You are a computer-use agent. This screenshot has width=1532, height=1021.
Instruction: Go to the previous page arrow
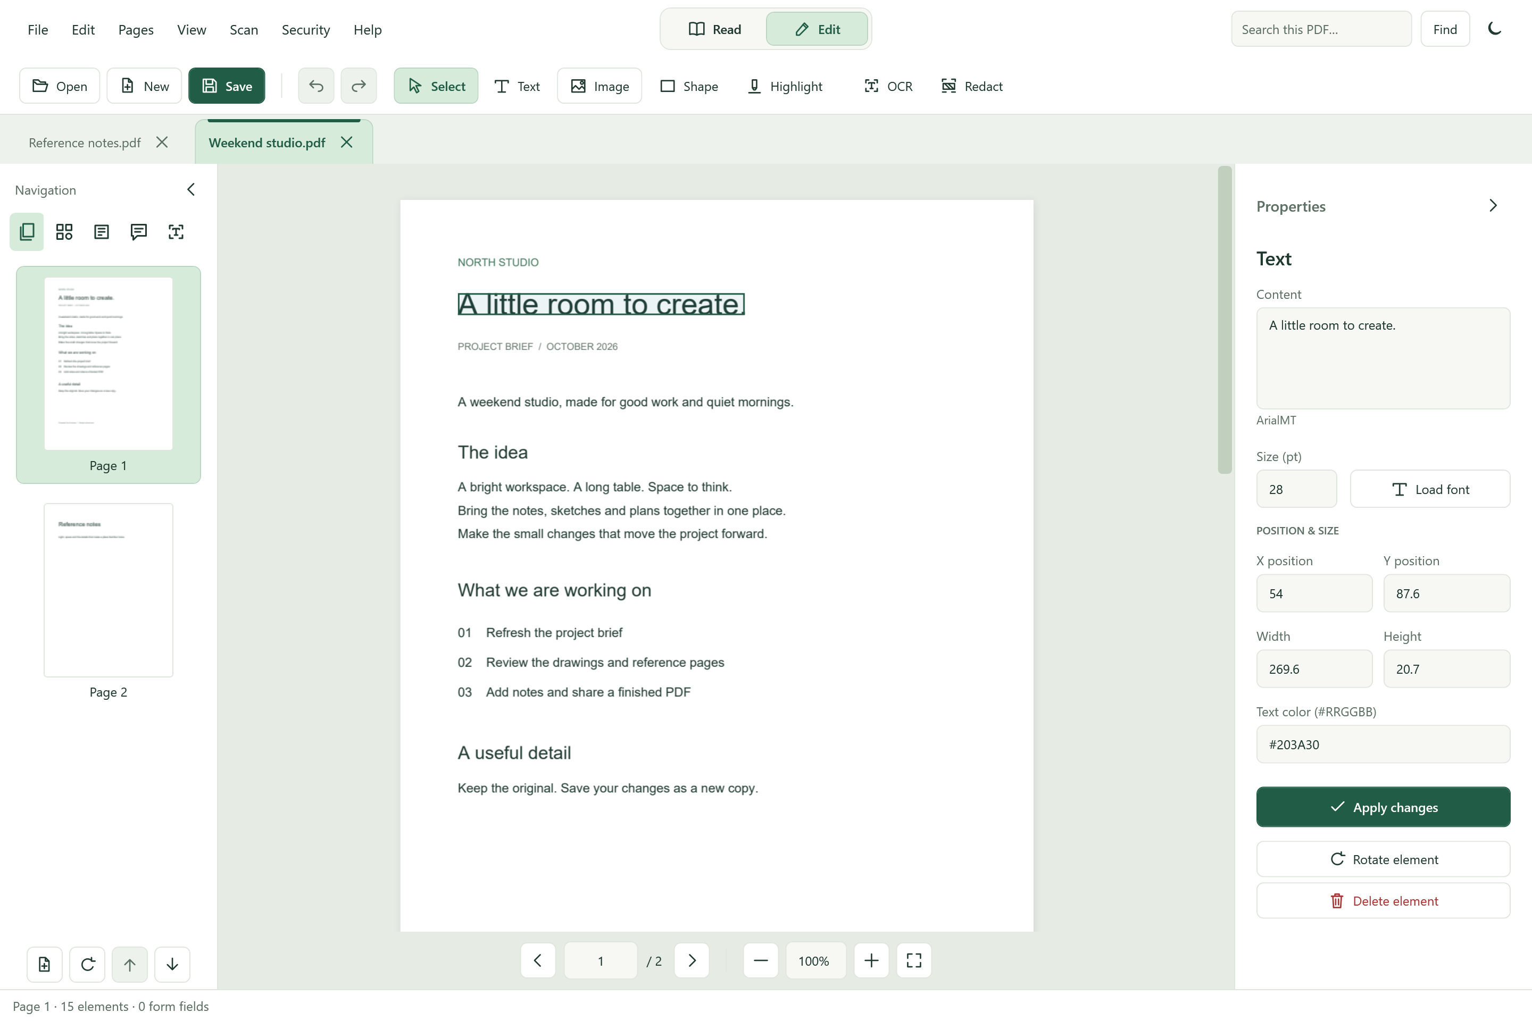(x=538, y=960)
